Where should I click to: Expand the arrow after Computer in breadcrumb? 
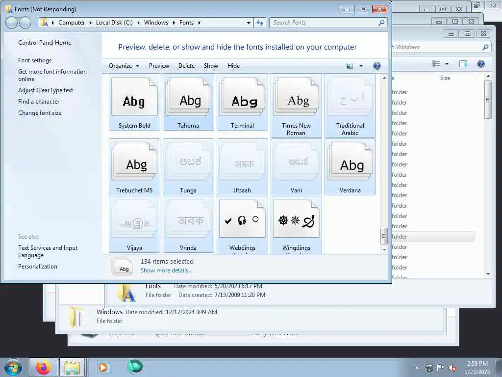tap(91, 23)
